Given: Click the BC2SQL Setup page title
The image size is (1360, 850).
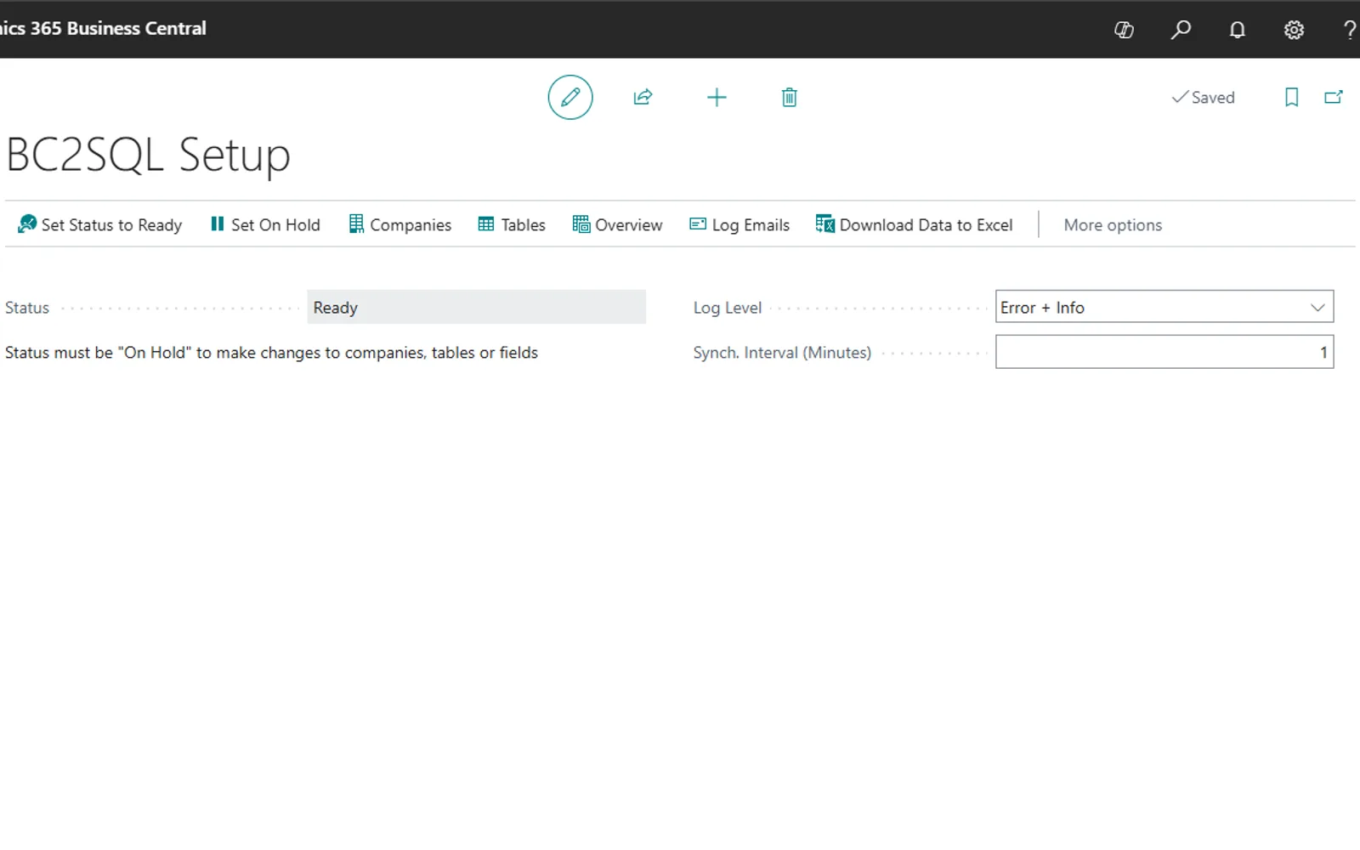Looking at the screenshot, I should pyautogui.click(x=148, y=156).
